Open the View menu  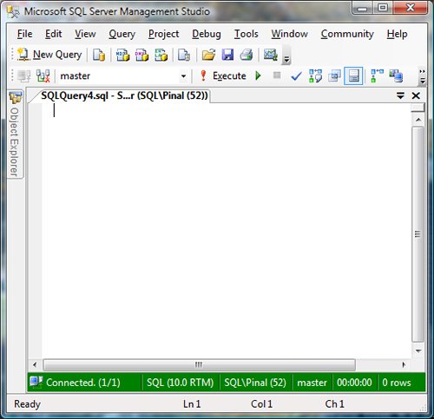pyautogui.click(x=85, y=34)
